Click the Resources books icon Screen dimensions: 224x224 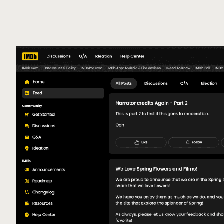pos(27,203)
